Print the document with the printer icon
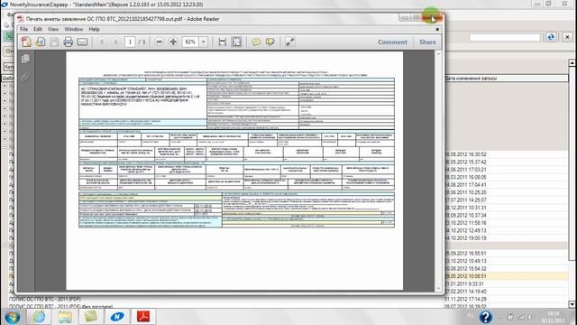This screenshot has height=325, width=577. tap(69, 42)
